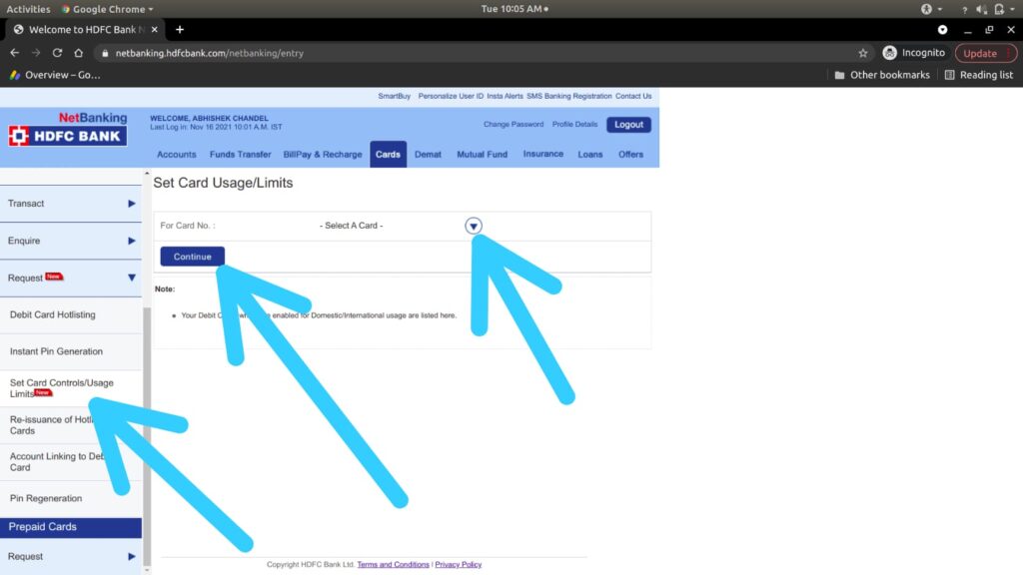Open SMS Banking Registration link
Viewport: 1023px width, 575px height.
click(568, 96)
